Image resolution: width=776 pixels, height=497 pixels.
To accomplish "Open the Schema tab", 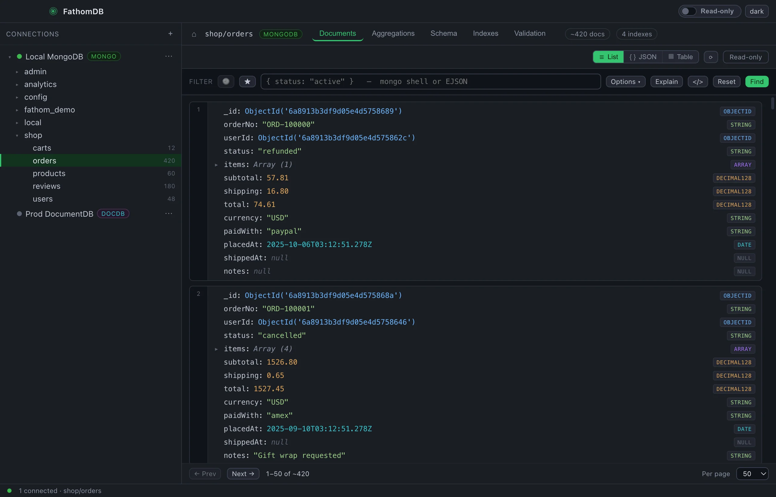I will pos(443,34).
